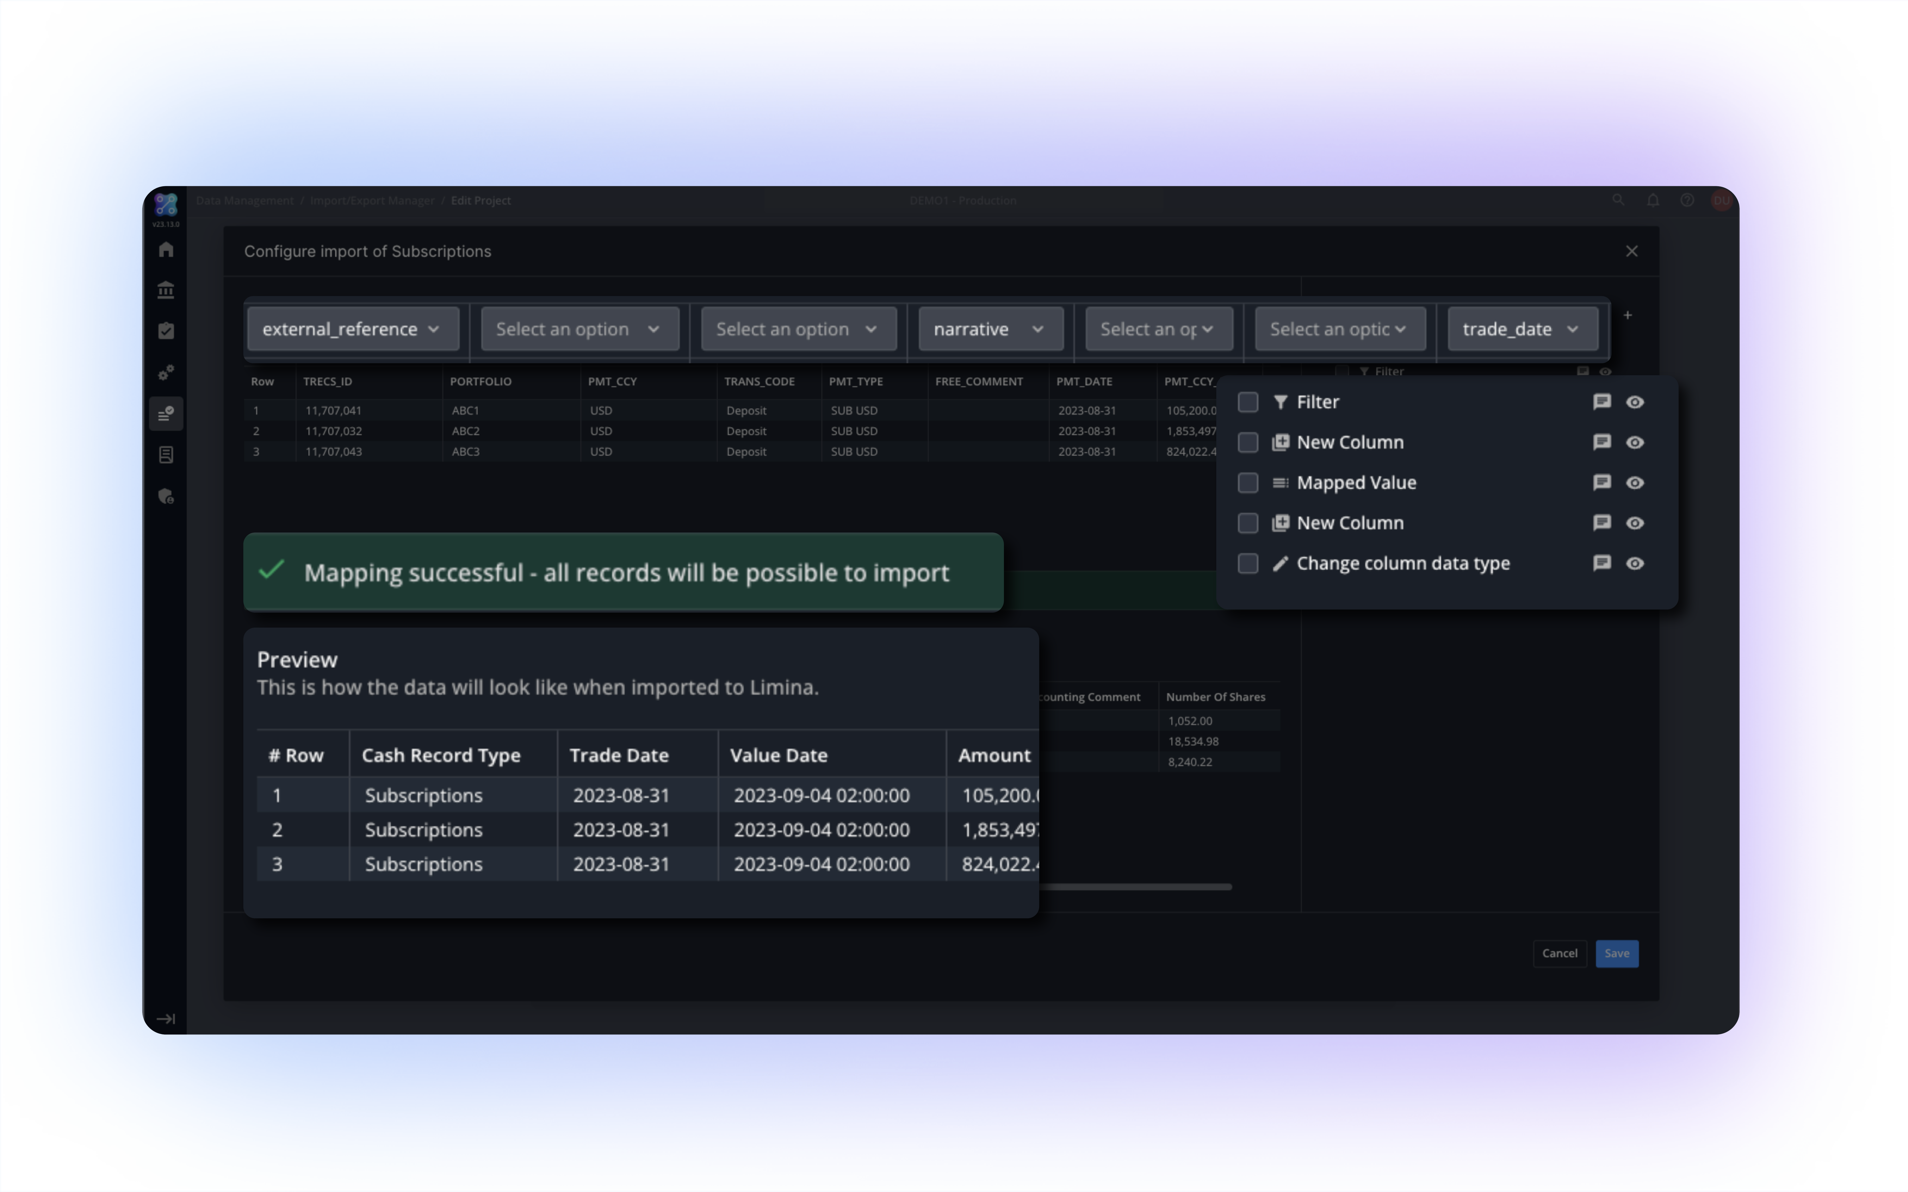
Task: Open the narrative mapping dropdown
Action: point(991,329)
